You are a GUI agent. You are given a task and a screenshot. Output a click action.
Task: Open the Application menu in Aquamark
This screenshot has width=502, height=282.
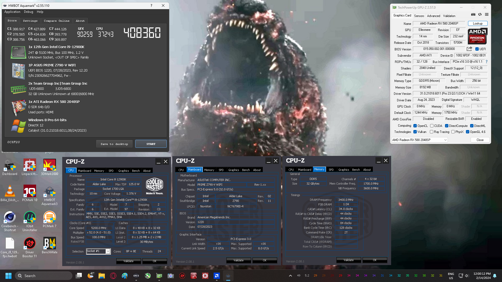12,12
